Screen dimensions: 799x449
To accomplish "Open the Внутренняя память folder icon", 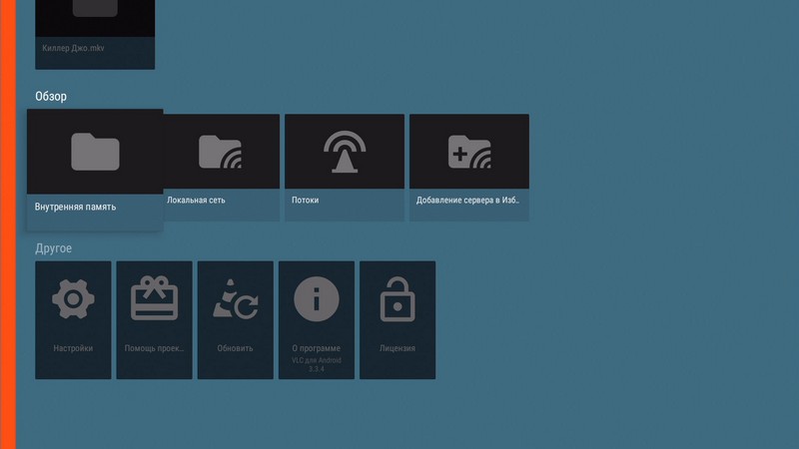I will 95,152.
